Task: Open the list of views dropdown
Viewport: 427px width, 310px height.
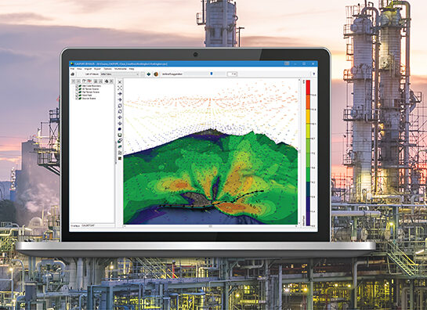Action: pyautogui.click(x=120, y=74)
